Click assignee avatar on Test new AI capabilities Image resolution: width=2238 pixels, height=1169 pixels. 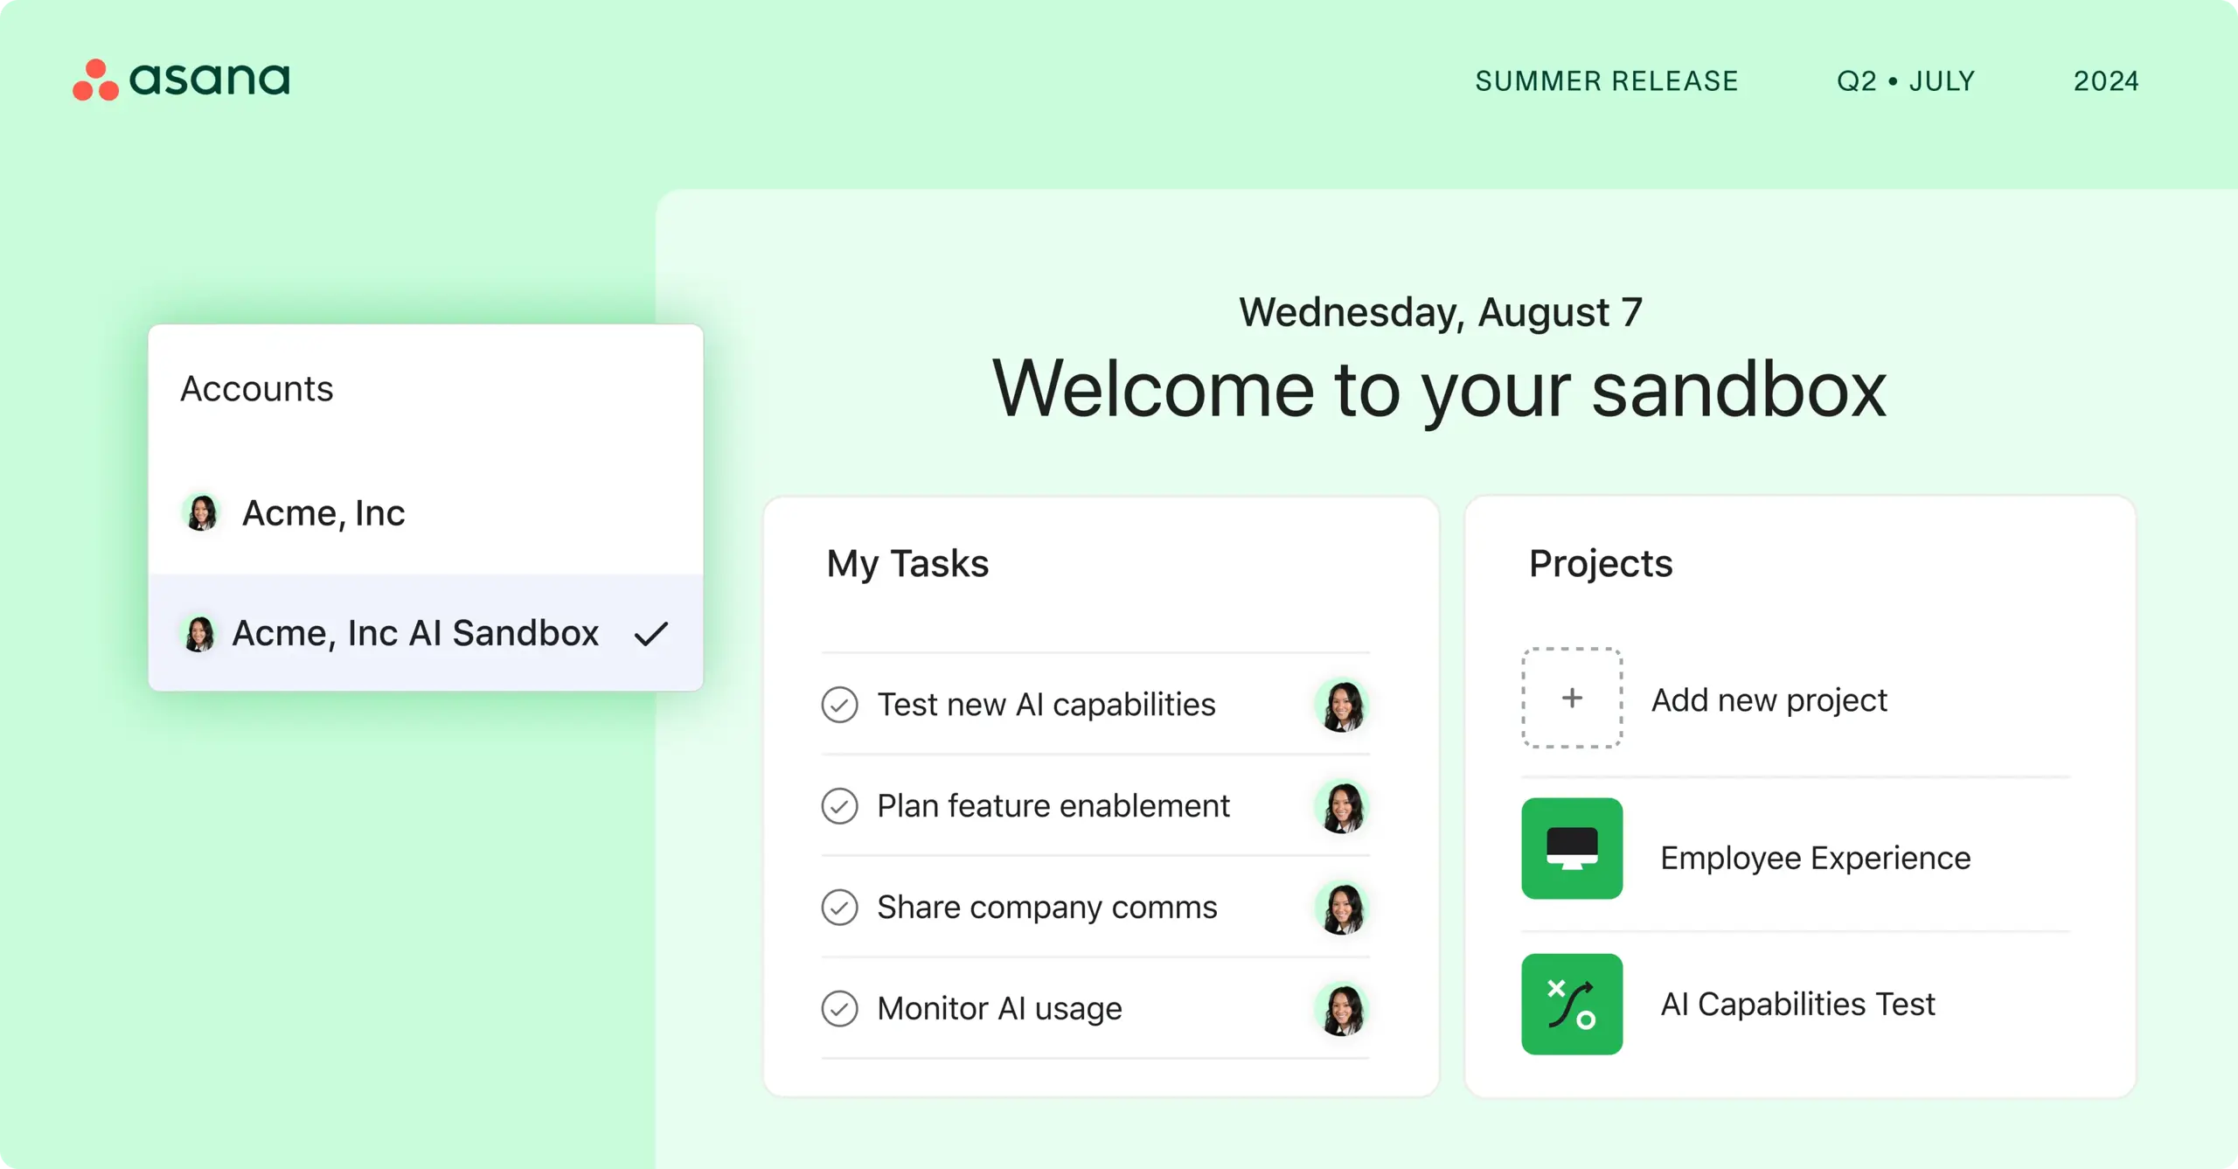point(1342,705)
